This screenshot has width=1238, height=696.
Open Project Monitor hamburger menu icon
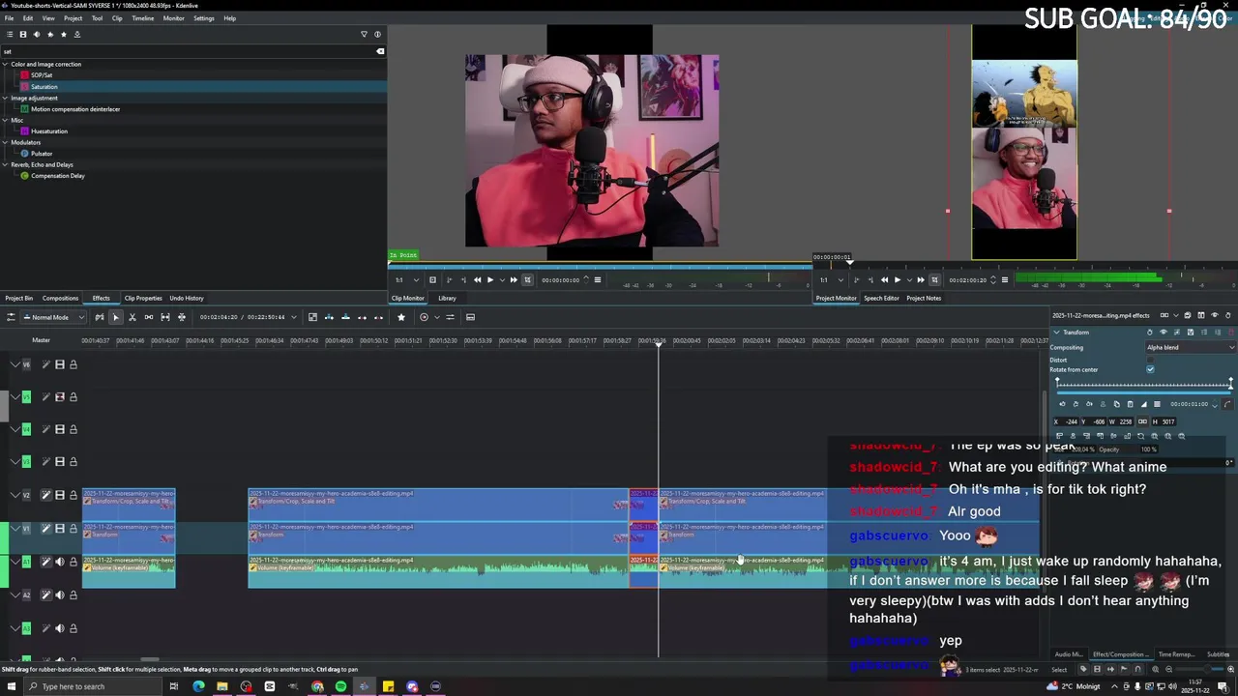pyautogui.click(x=1004, y=280)
